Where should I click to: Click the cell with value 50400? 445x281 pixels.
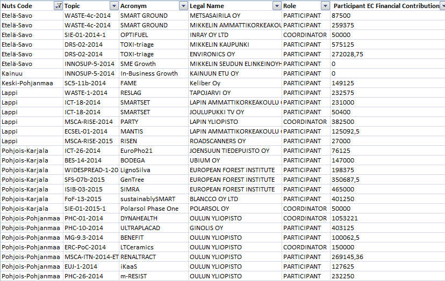(387, 112)
